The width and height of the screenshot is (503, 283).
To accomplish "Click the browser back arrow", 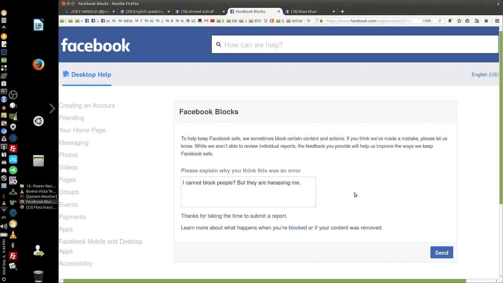I will [x=309, y=21].
